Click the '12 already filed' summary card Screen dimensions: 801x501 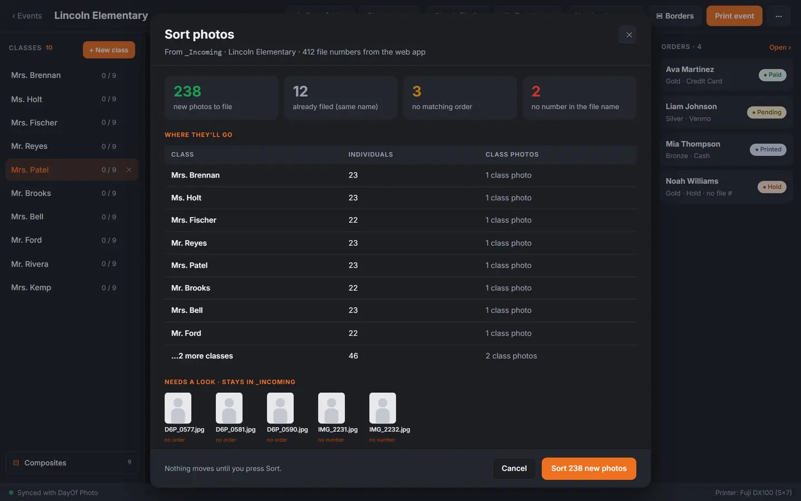point(341,98)
